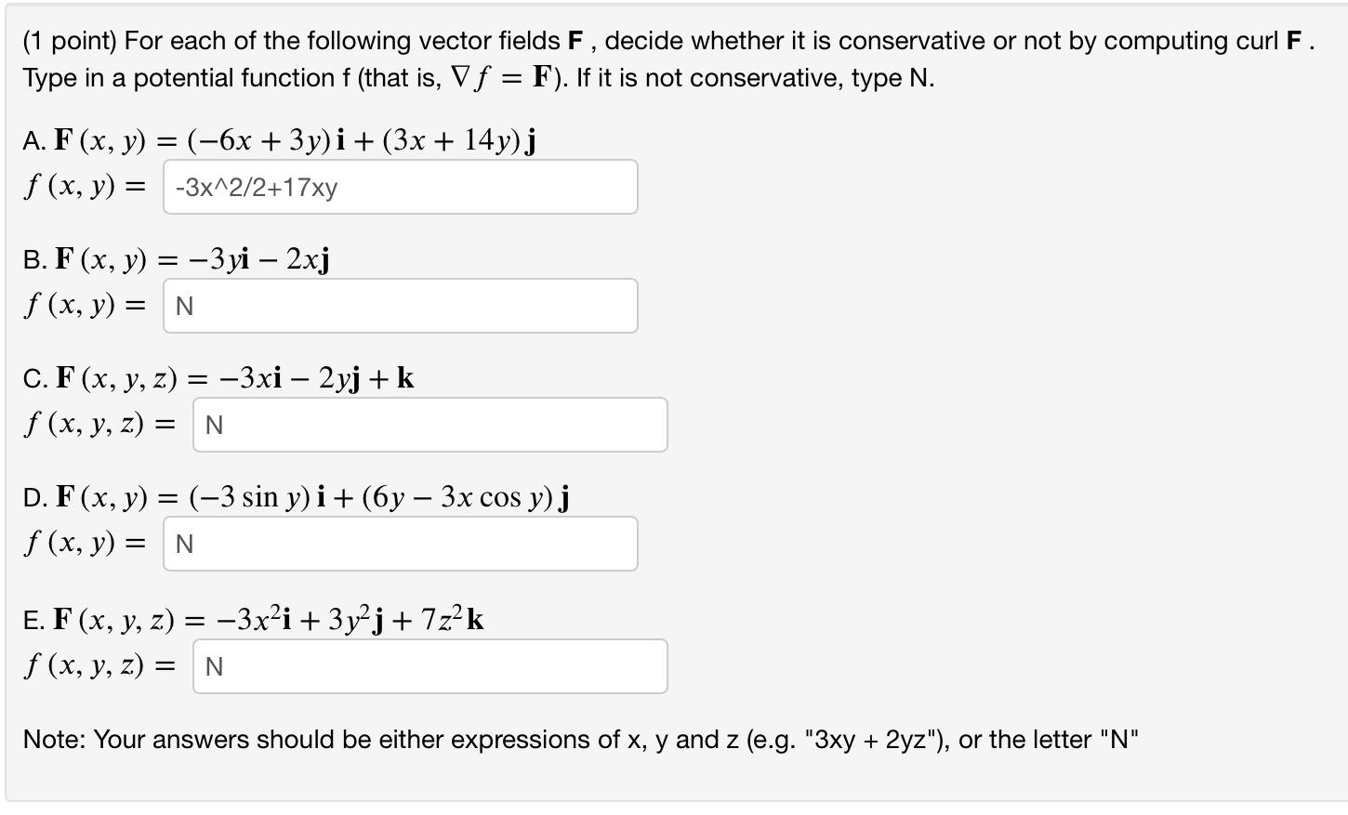Select the part E input box

point(430,666)
